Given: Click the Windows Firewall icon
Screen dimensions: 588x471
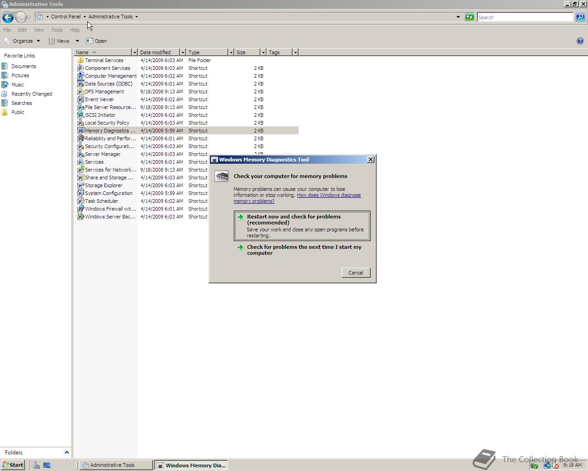Looking at the screenshot, I should (80, 209).
